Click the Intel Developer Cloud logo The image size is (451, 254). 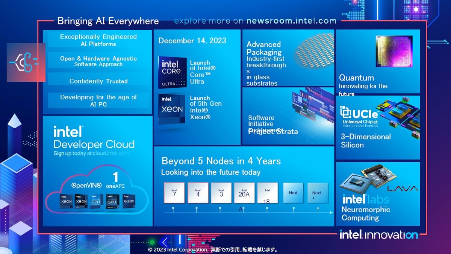coord(94,138)
